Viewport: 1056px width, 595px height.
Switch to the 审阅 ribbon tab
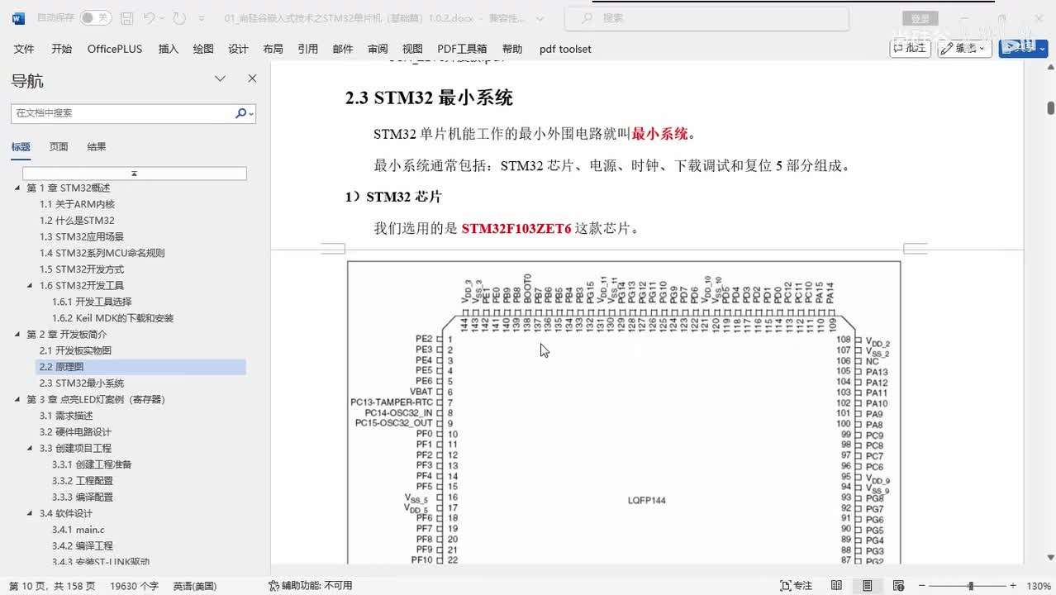tap(378, 49)
